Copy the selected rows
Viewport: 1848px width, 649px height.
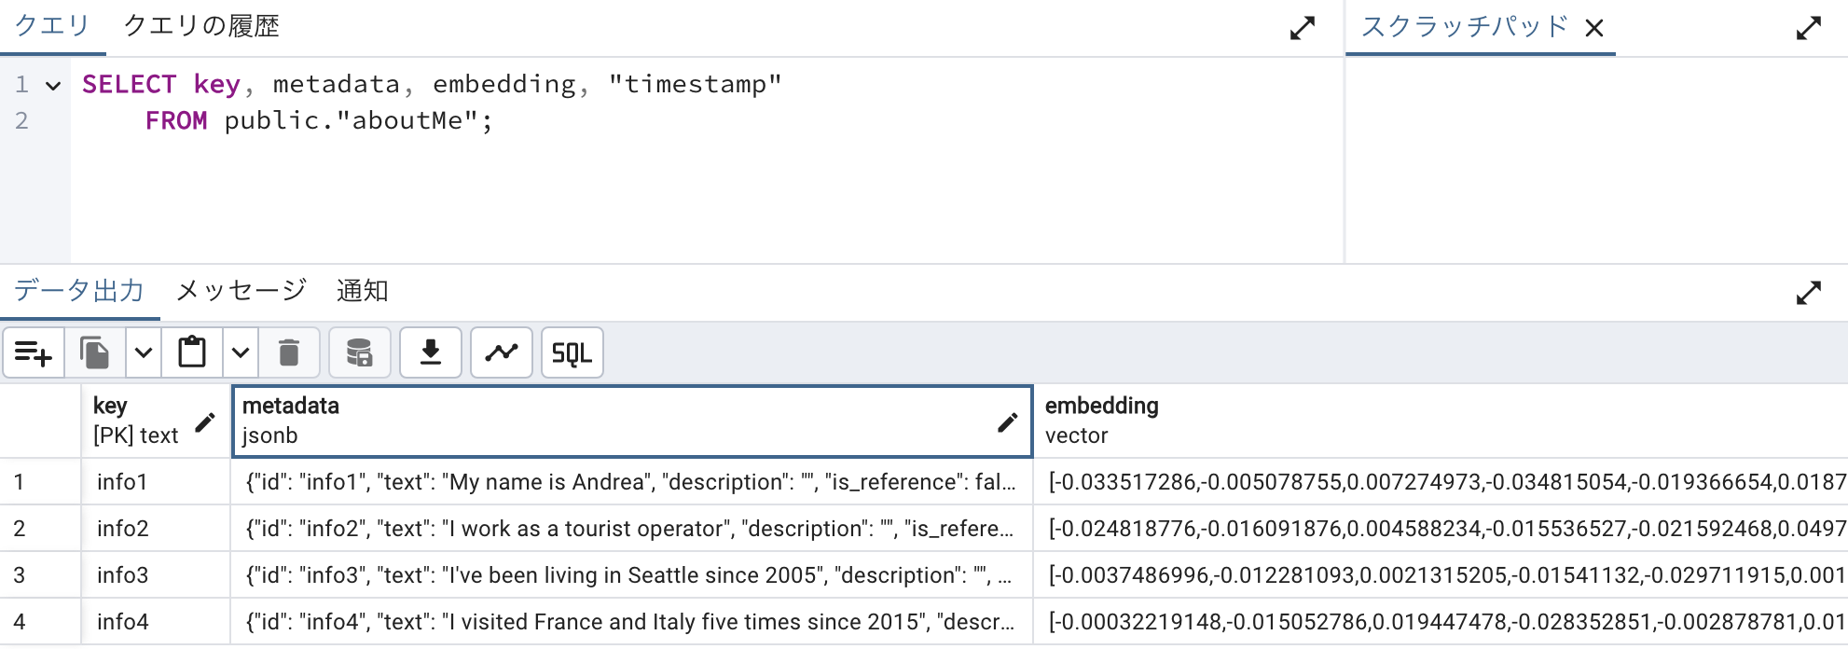(94, 352)
